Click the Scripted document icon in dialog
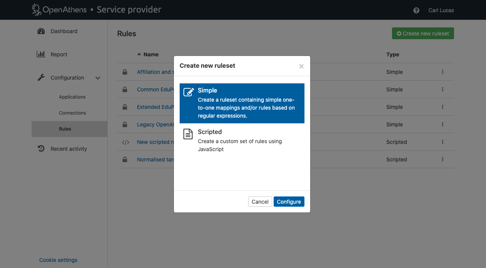This screenshot has height=268, width=486. [x=188, y=134]
